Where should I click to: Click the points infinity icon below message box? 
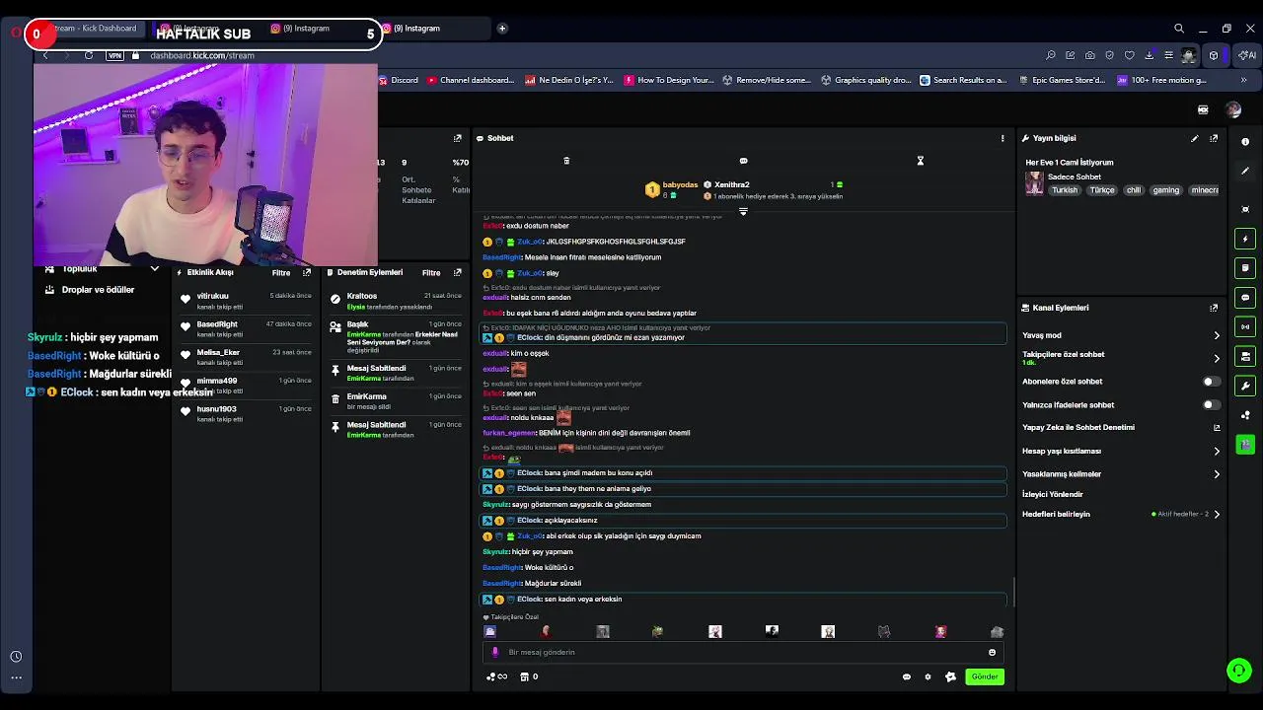pos(496,676)
